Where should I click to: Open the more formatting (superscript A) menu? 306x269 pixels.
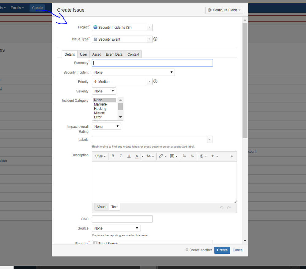click(150, 156)
